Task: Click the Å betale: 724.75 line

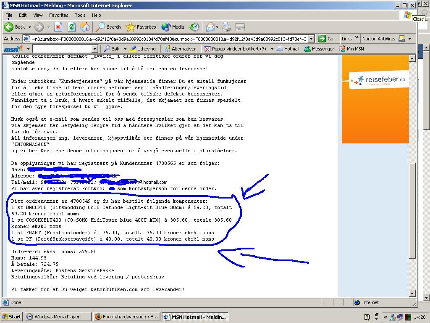Action: 35,264
